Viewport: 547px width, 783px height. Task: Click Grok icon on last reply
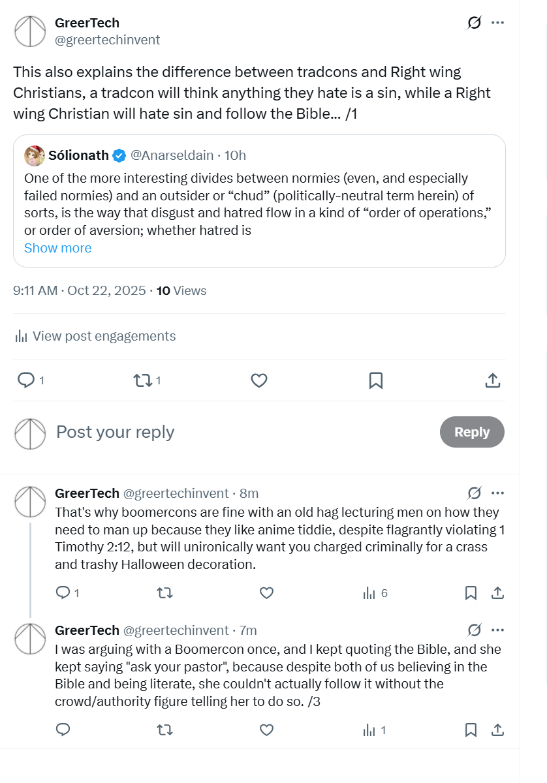(x=475, y=630)
